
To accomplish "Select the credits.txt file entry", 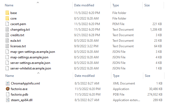I will (17, 35).
